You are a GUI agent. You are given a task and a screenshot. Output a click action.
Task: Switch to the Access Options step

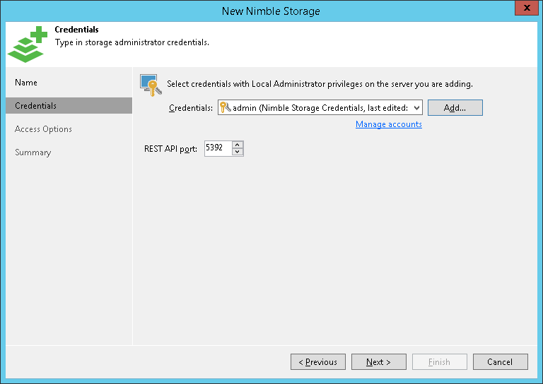43,129
